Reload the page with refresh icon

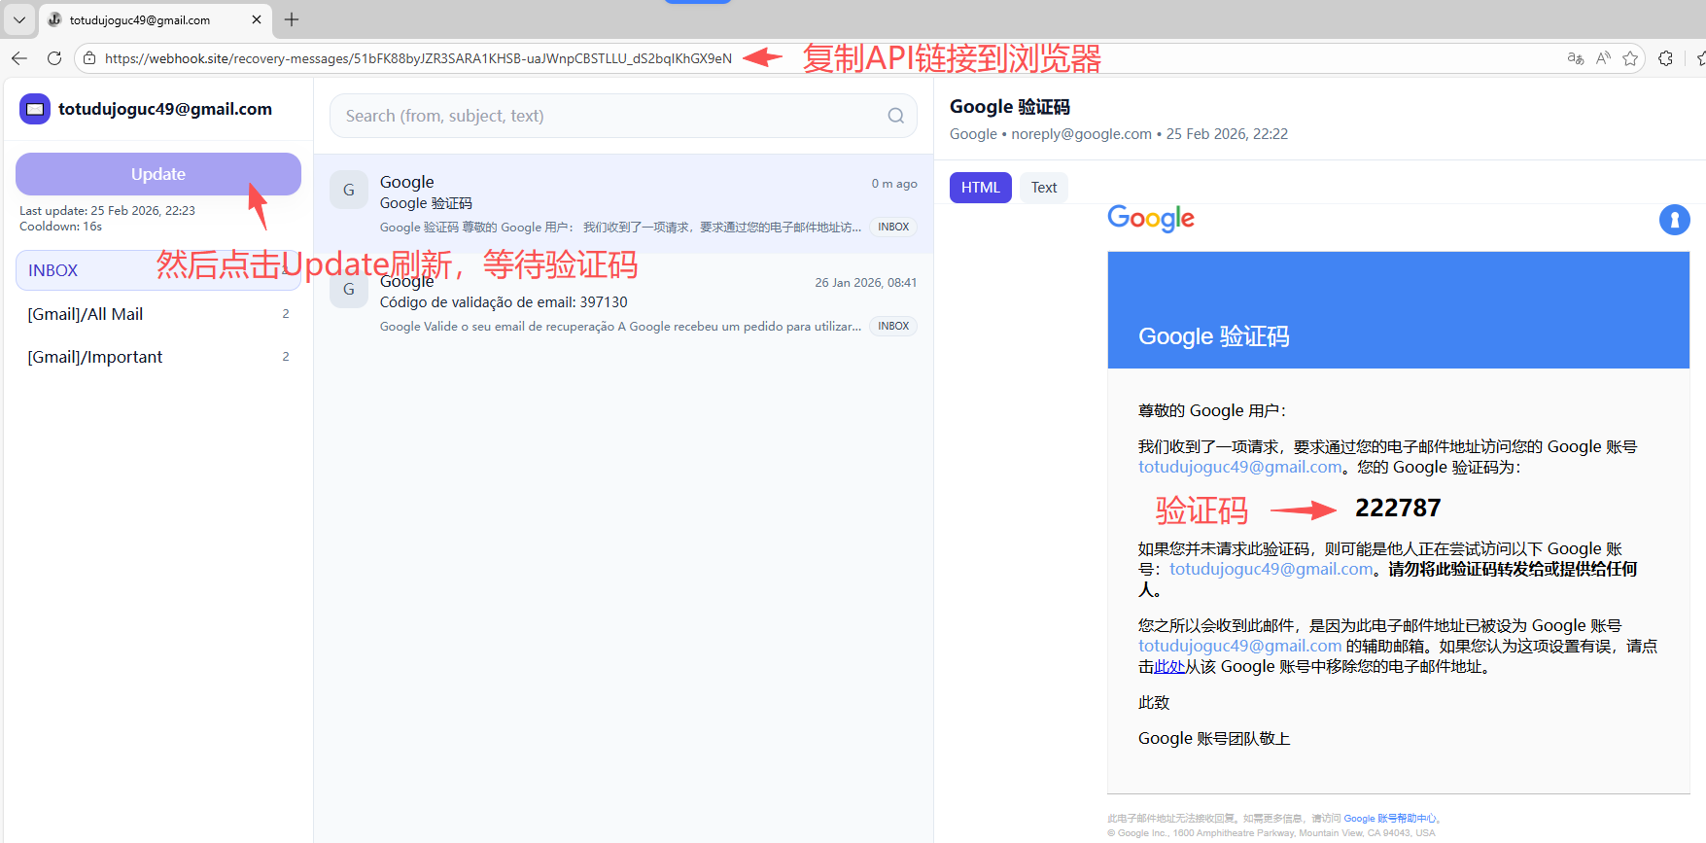pos(54,58)
